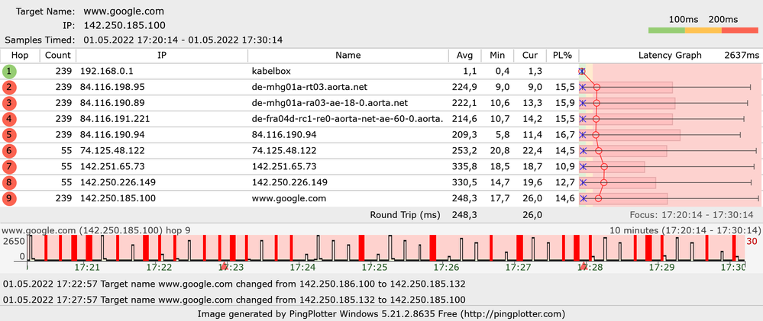Click the hop 2 latency graph average marker

tap(597, 88)
